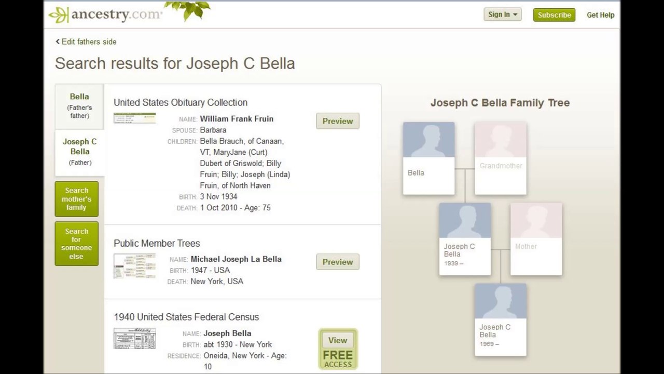The width and height of the screenshot is (664, 374).
Task: Click the death place New York, USA
Action: coord(217,281)
